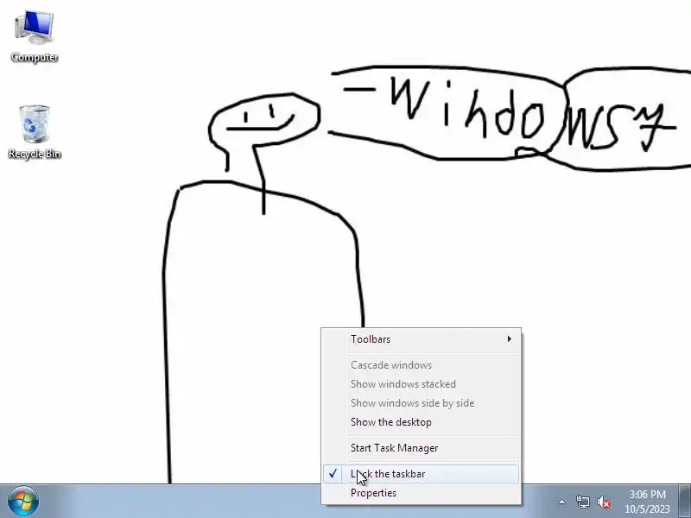Click Show windows stacked entry
The width and height of the screenshot is (691, 518).
(x=422, y=384)
